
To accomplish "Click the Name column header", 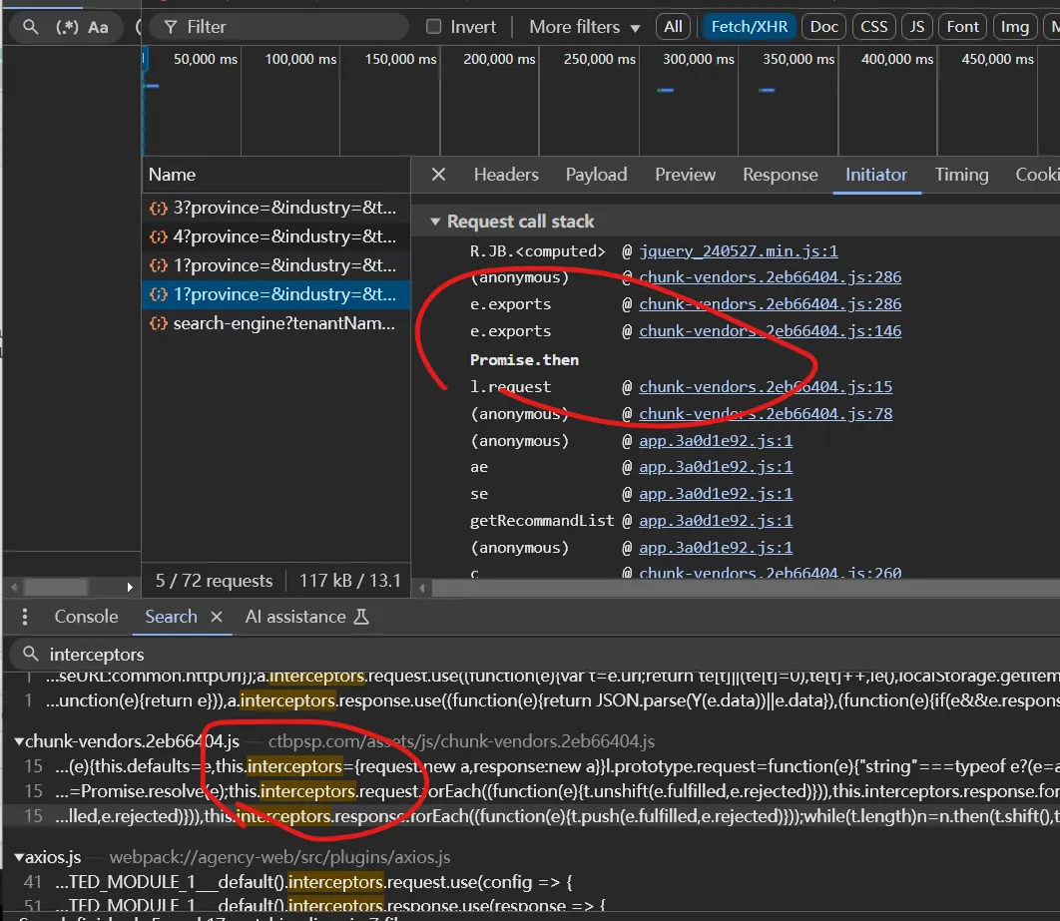I will click(x=275, y=175).
